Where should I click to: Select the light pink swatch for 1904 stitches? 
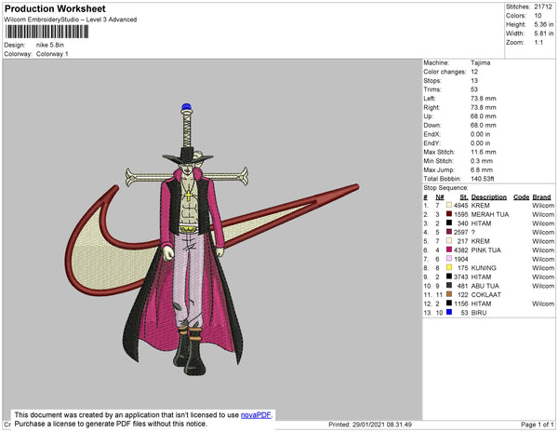449,259
